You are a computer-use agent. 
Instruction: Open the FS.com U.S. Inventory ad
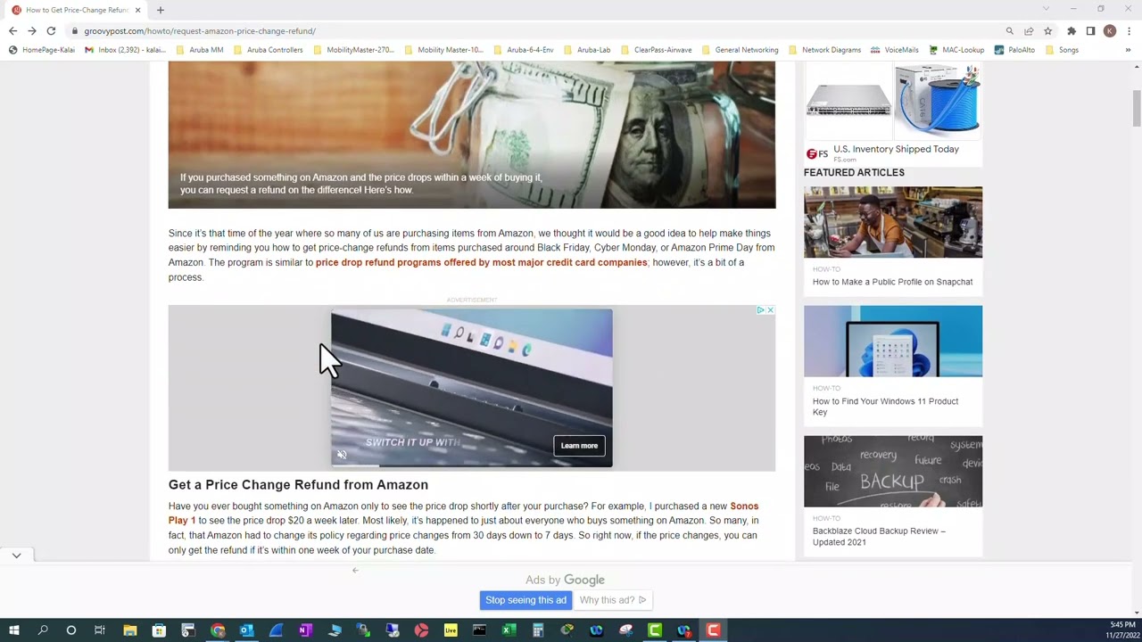click(x=896, y=150)
